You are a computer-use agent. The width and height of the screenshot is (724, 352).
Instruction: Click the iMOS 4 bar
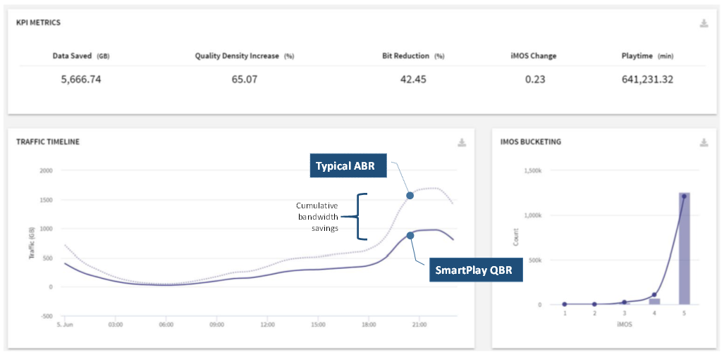coord(654,301)
